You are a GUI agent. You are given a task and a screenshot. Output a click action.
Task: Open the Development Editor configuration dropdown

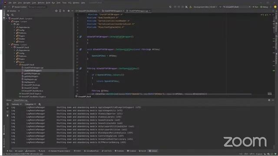pos(205,7)
